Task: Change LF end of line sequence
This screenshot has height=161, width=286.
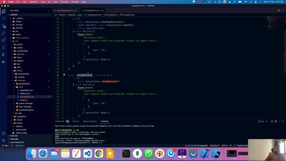Action: click(231, 146)
